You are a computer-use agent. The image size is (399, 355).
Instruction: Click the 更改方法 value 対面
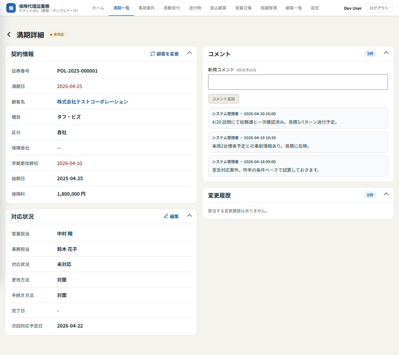pos(62,280)
